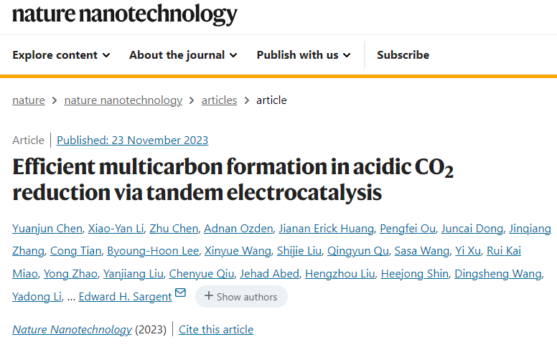Screen dimensions: 557x347
Task: Open the italic Nature Nanotechnology journal link
Action: pyautogui.click(x=72, y=330)
